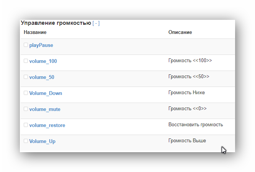Image resolution: width=255 pixels, height=172 pixels.
Task: Select the Volume_Down checkbox
Action: pos(26,93)
